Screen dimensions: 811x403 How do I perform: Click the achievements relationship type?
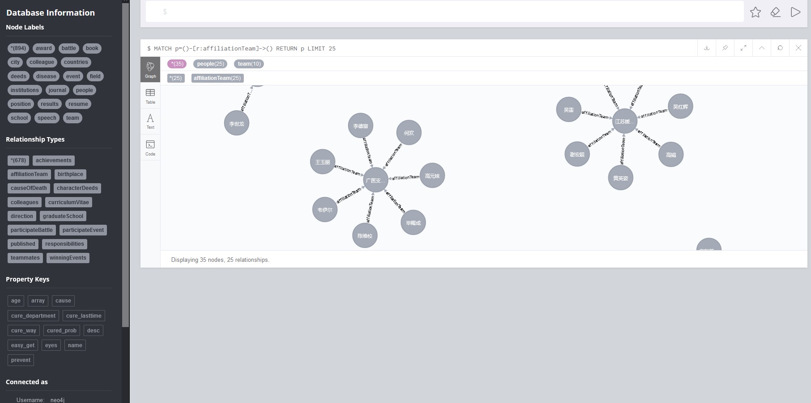click(54, 160)
